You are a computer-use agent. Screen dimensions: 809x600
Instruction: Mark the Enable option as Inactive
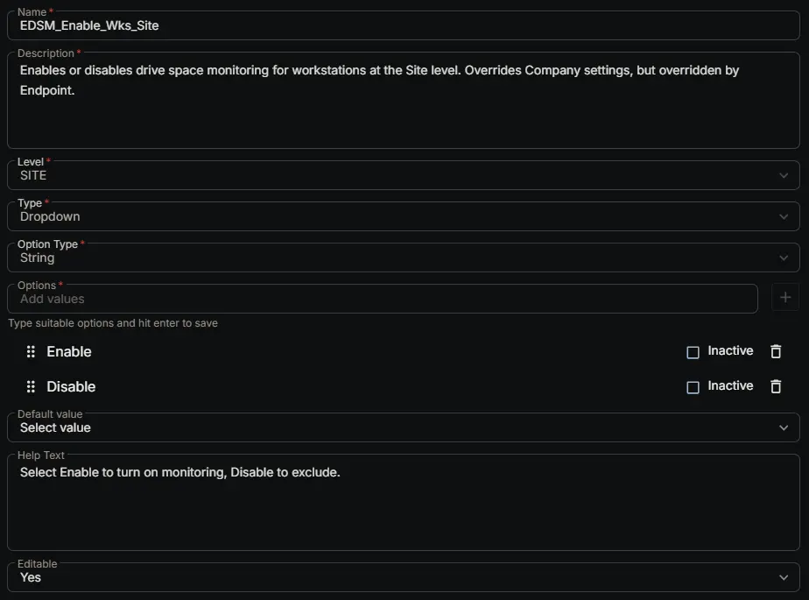tap(693, 352)
